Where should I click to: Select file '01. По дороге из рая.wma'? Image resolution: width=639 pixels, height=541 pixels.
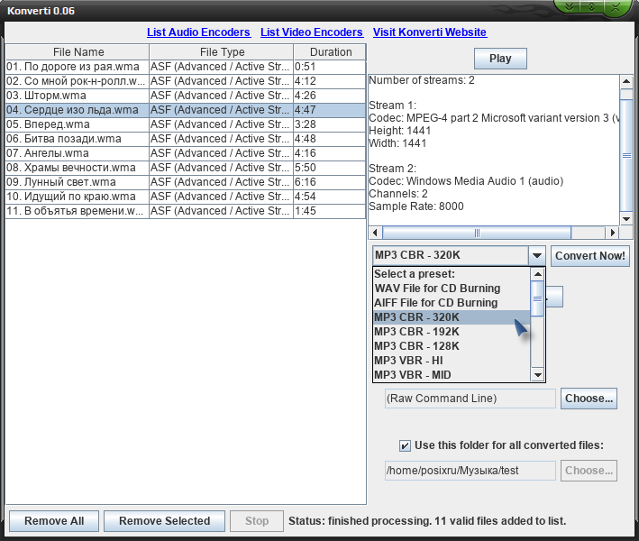tap(78, 67)
